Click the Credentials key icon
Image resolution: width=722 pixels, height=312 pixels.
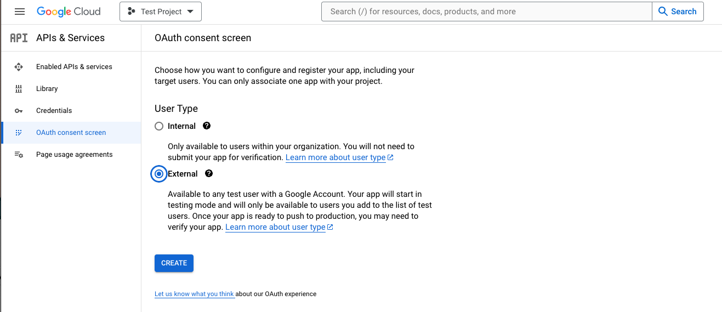pyautogui.click(x=19, y=111)
